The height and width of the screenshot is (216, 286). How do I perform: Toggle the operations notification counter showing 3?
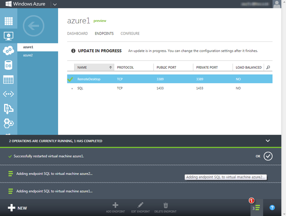[x=257, y=208]
